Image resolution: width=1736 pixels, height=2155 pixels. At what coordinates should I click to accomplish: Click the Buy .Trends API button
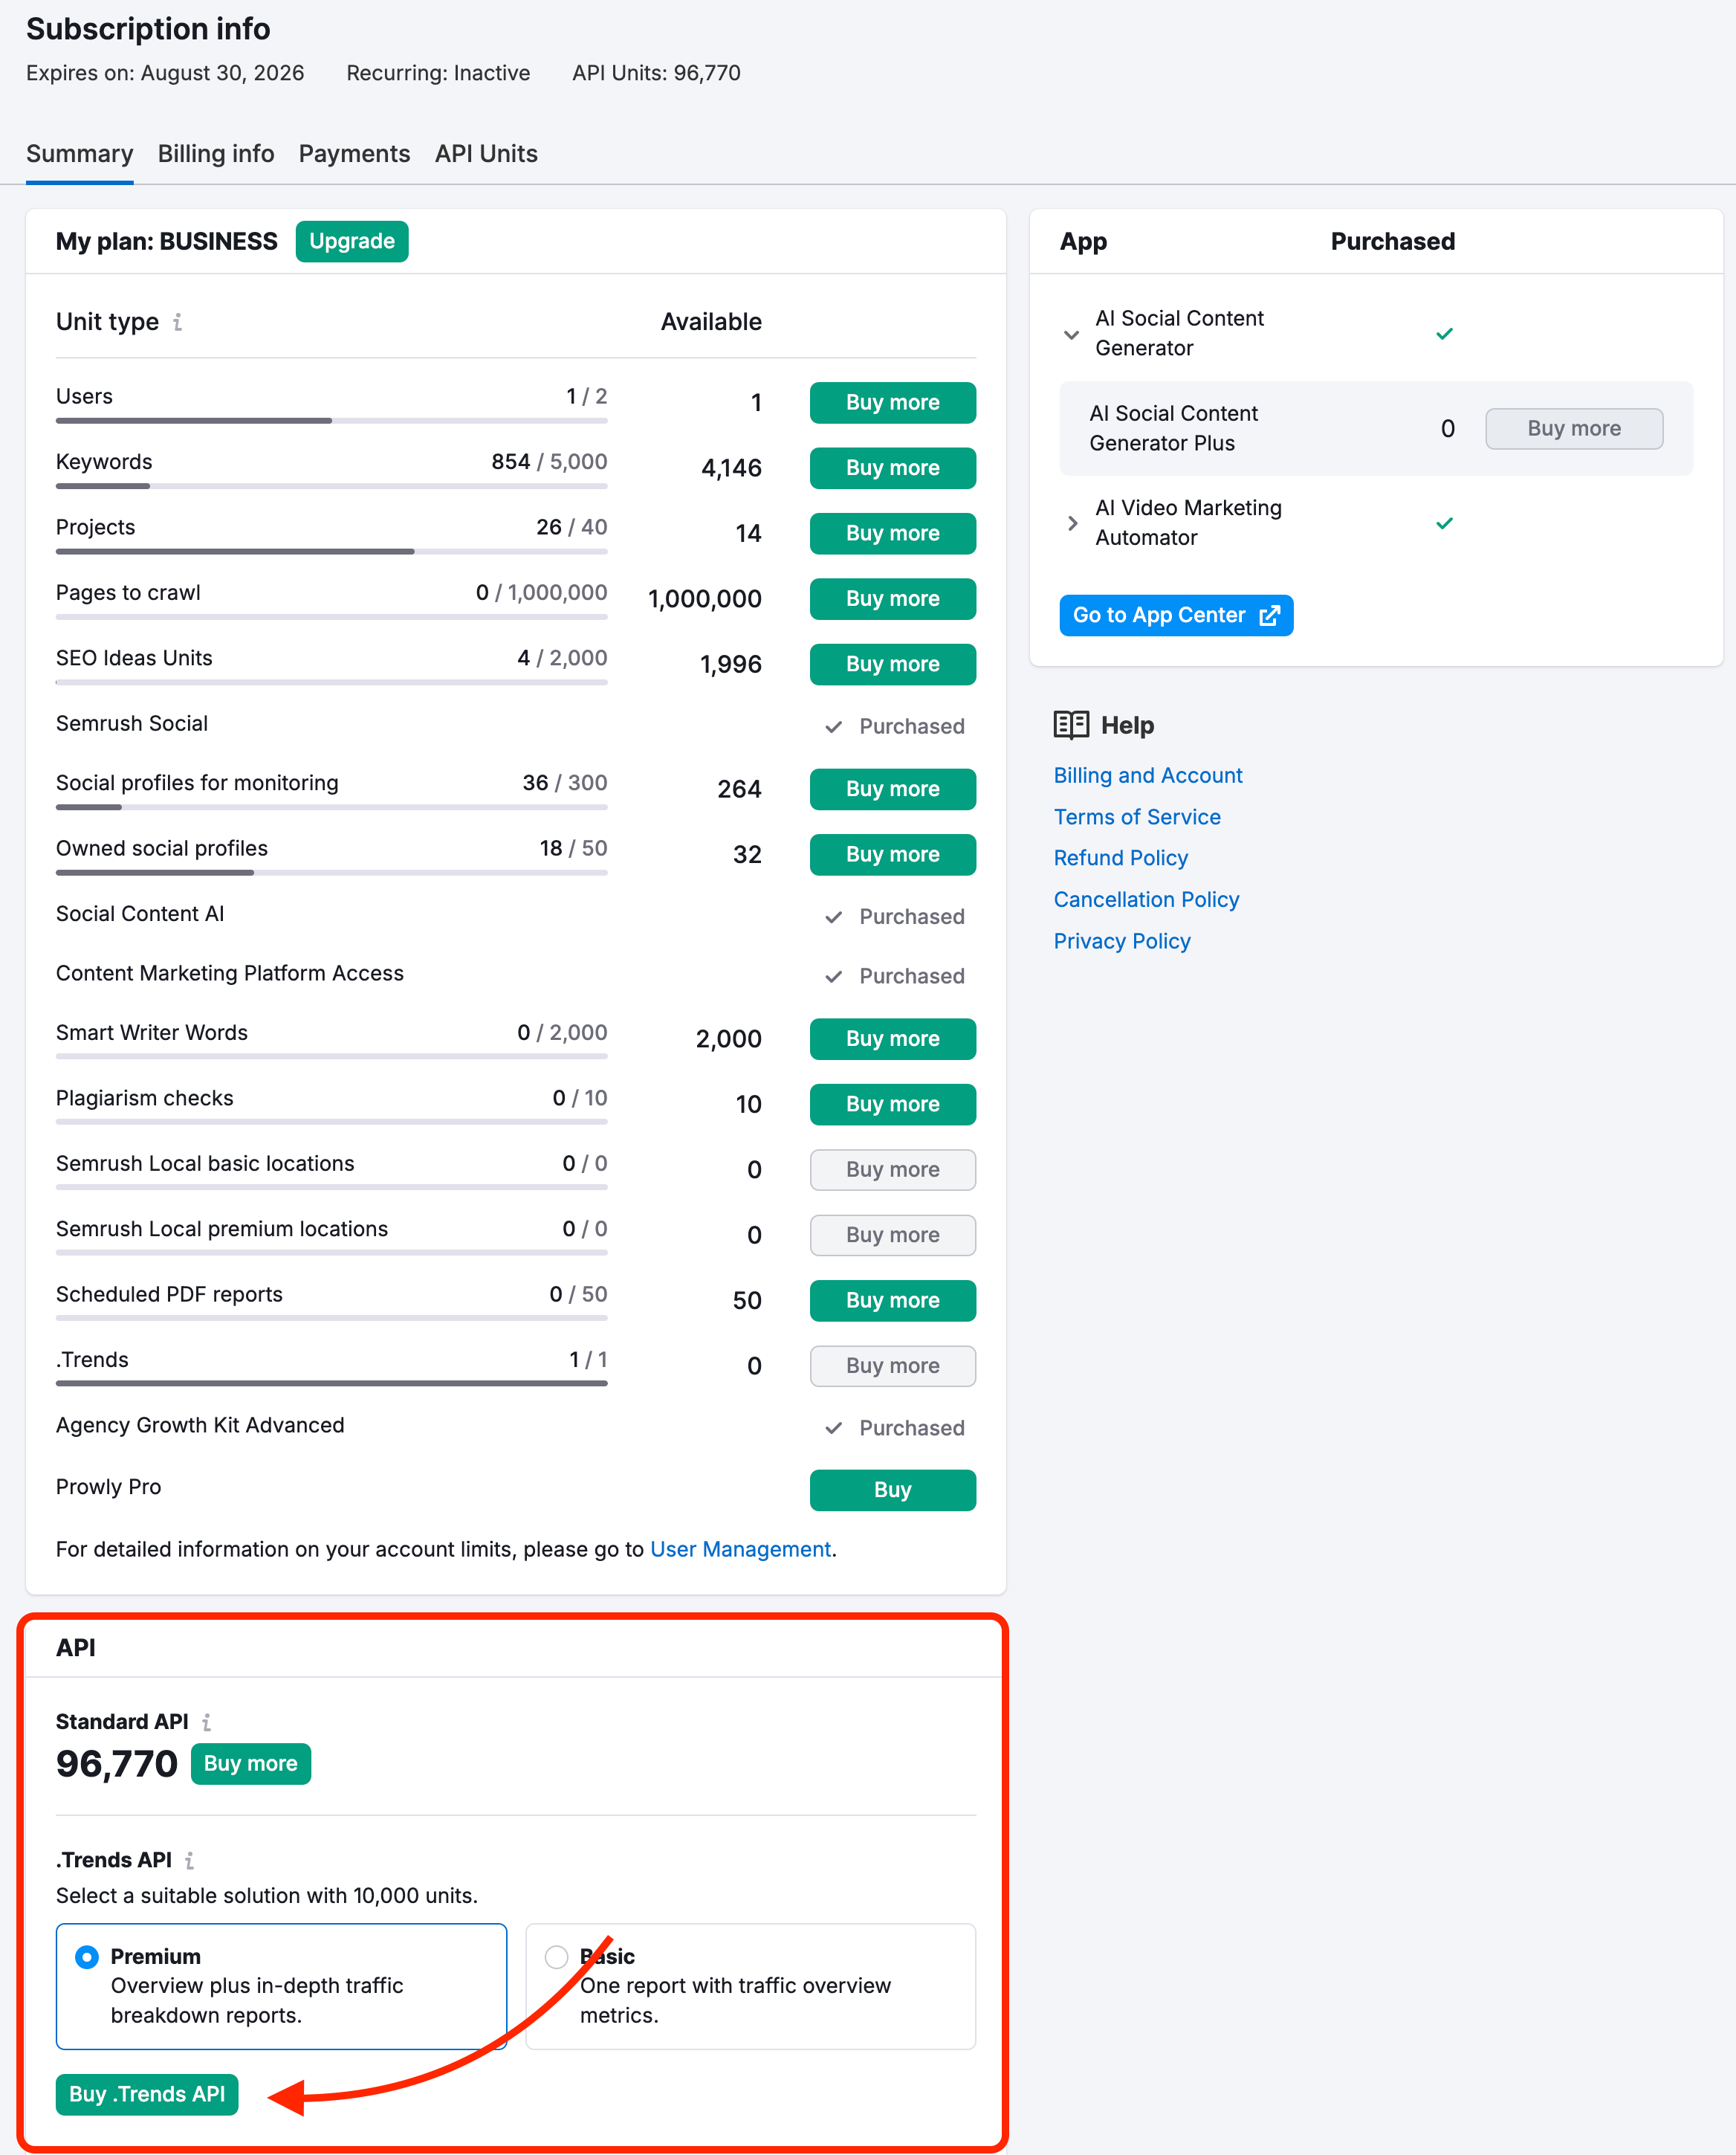[147, 2094]
